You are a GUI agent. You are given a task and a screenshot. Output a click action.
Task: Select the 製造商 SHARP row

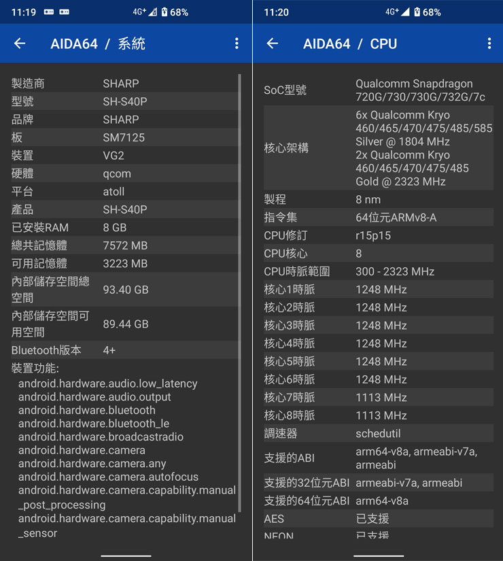pos(122,84)
